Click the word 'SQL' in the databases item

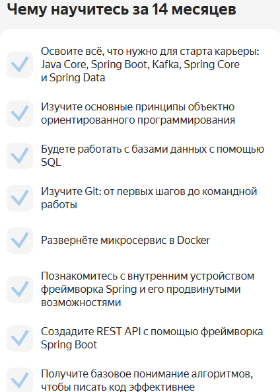click(51, 163)
